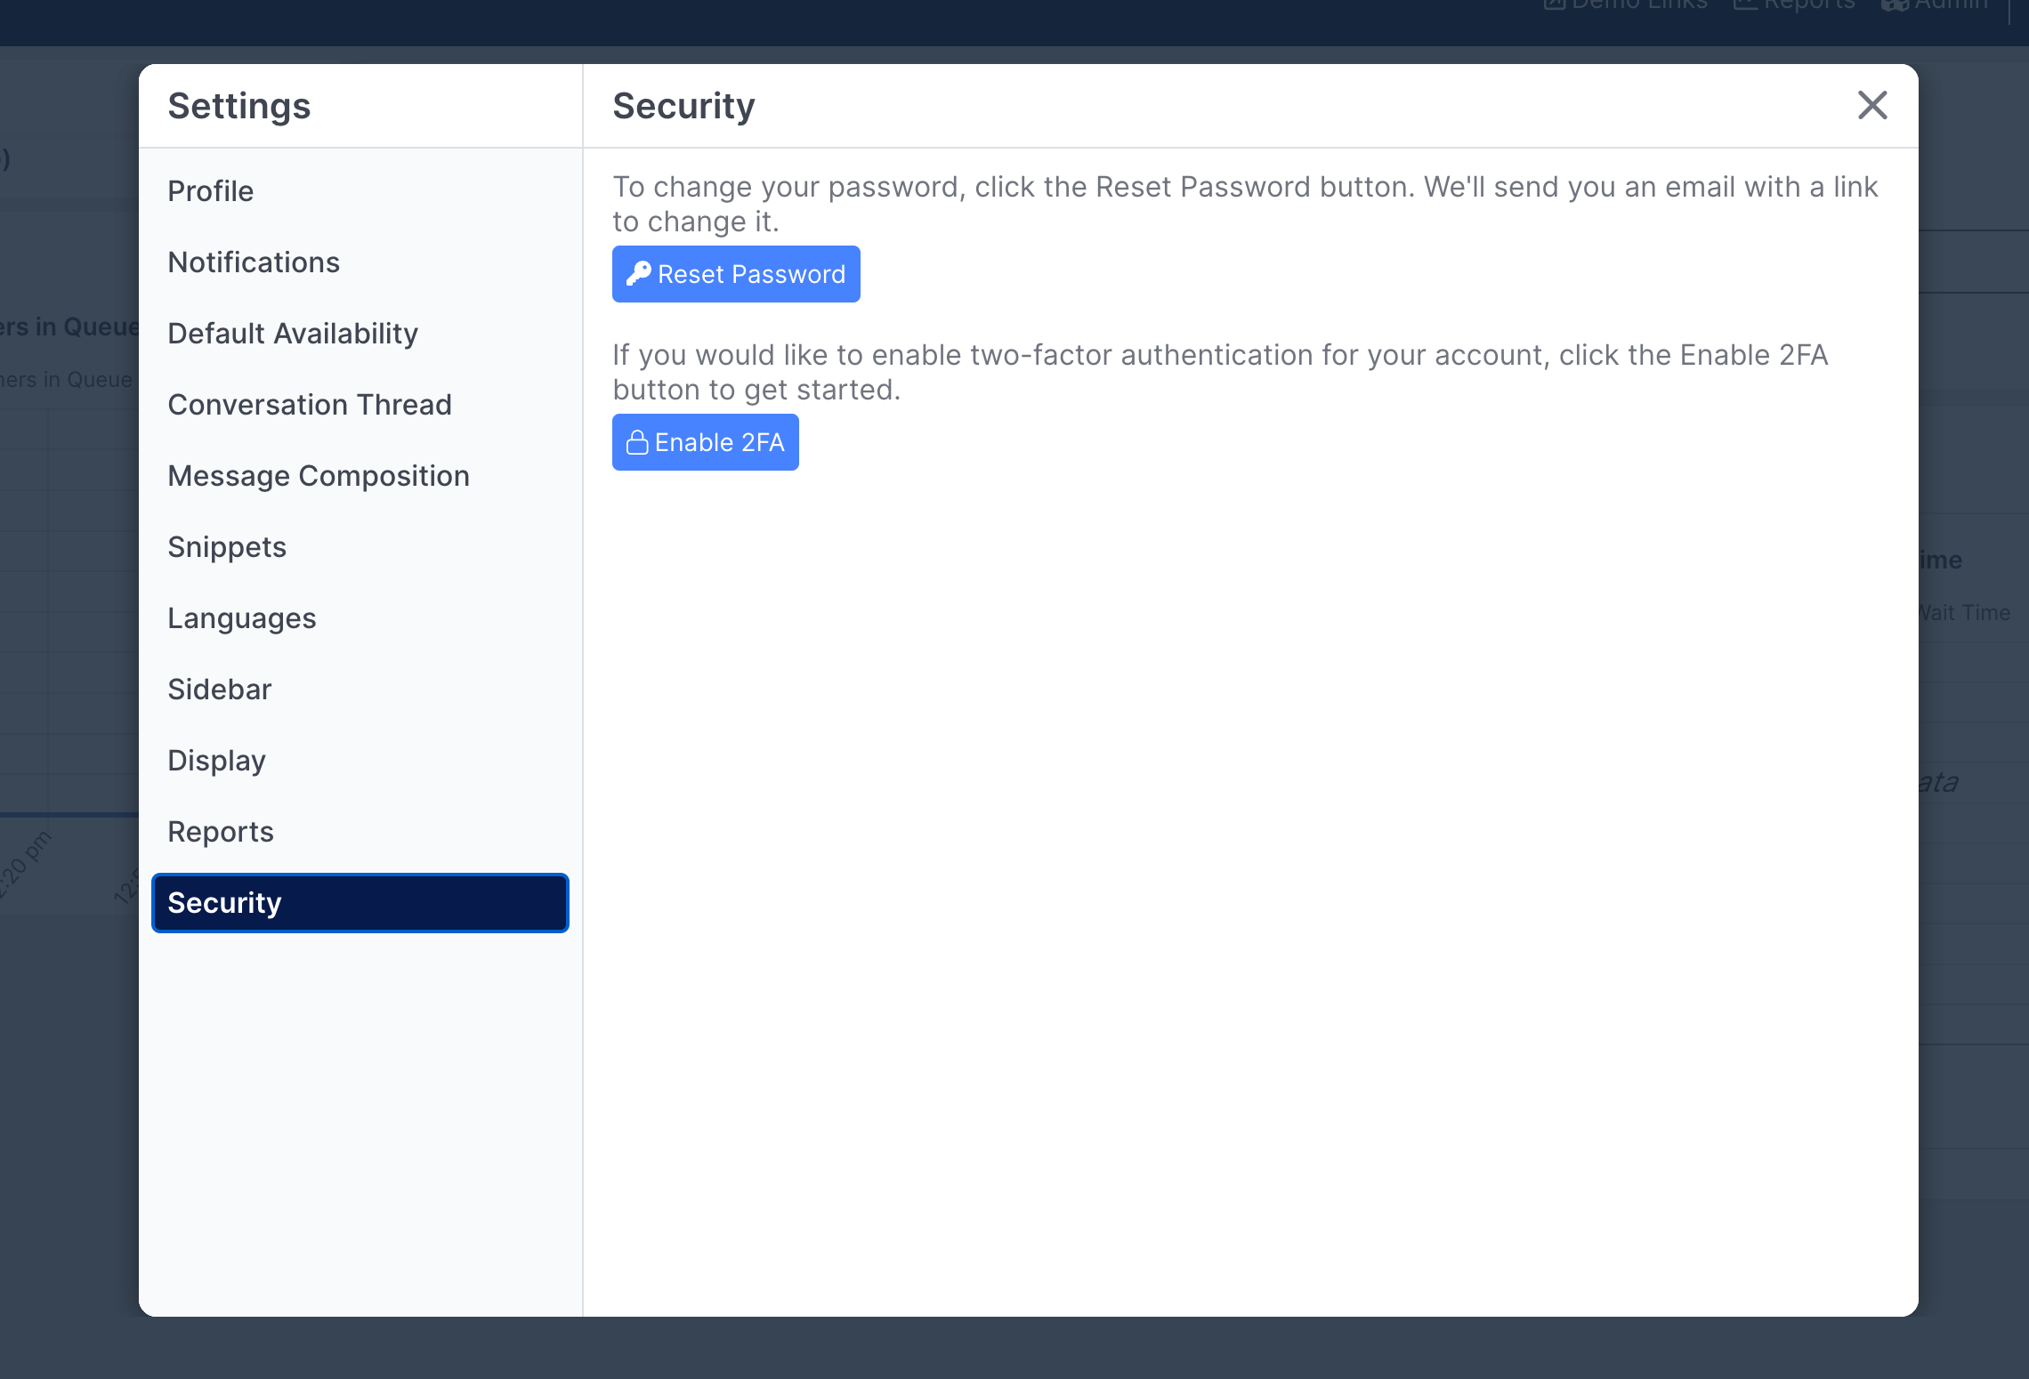2029x1379 pixels.
Task: Click the key icon on Reset Password
Action: pos(638,274)
